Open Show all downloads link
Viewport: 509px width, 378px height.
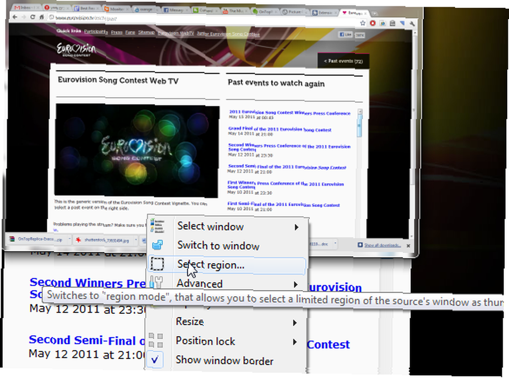[382, 245]
